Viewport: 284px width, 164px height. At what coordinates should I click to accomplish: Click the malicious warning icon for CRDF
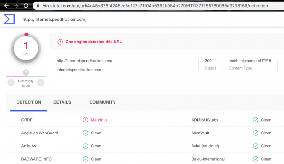pyautogui.click(x=86, y=120)
